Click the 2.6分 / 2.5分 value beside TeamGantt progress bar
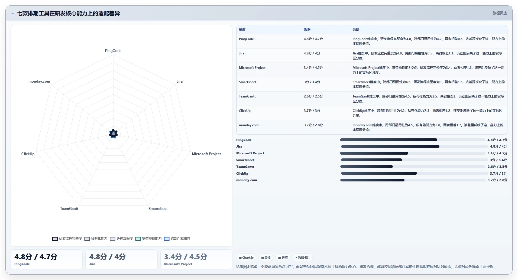This screenshot has width=518, height=280. point(497,167)
